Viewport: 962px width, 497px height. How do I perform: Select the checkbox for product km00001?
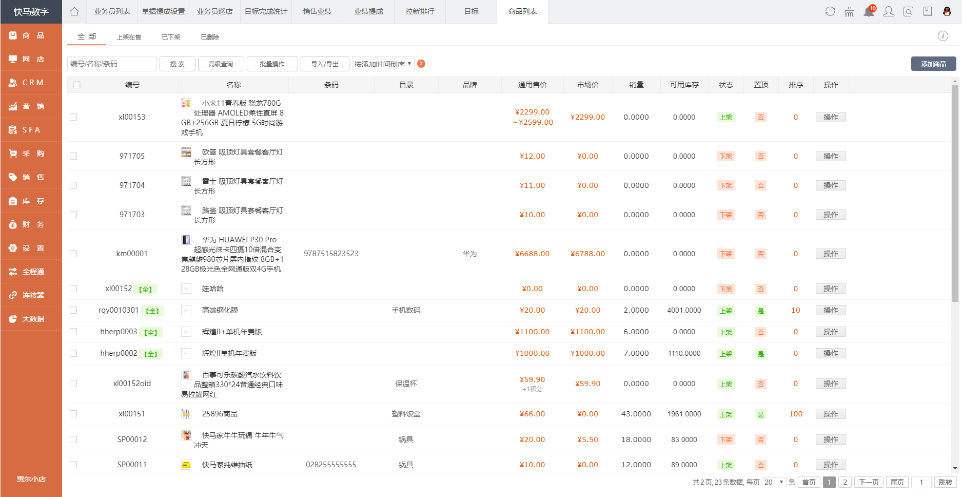tap(73, 254)
